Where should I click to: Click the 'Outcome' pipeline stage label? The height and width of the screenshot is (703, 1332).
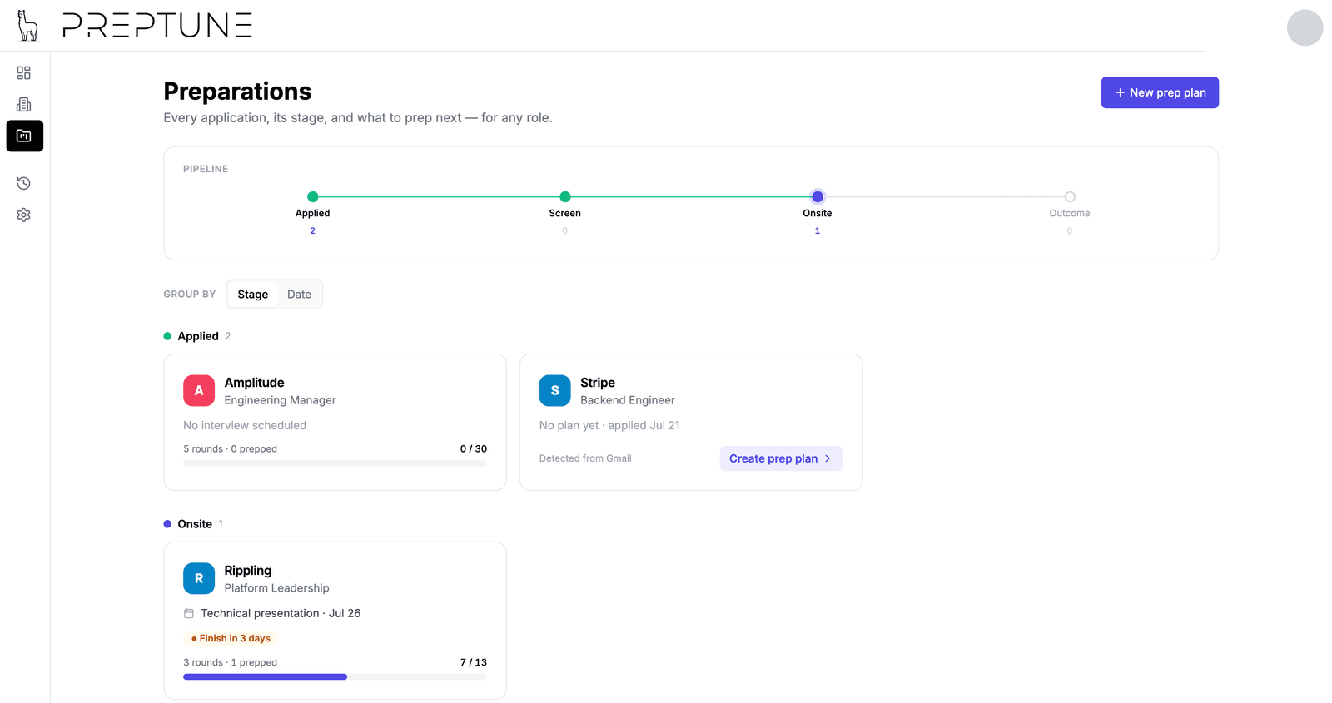coord(1070,213)
